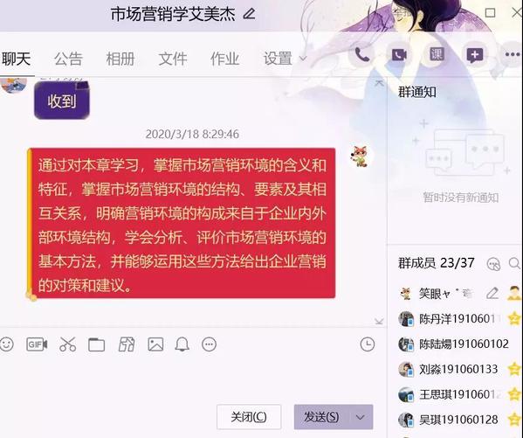Open the 作业 tab
The height and width of the screenshot is (438, 523).
[x=224, y=59]
